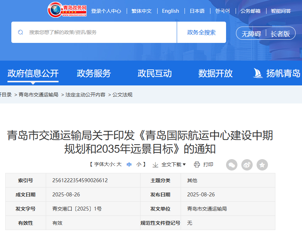
Task: Click the magnifier icon in the search bar
Action: point(21,32)
